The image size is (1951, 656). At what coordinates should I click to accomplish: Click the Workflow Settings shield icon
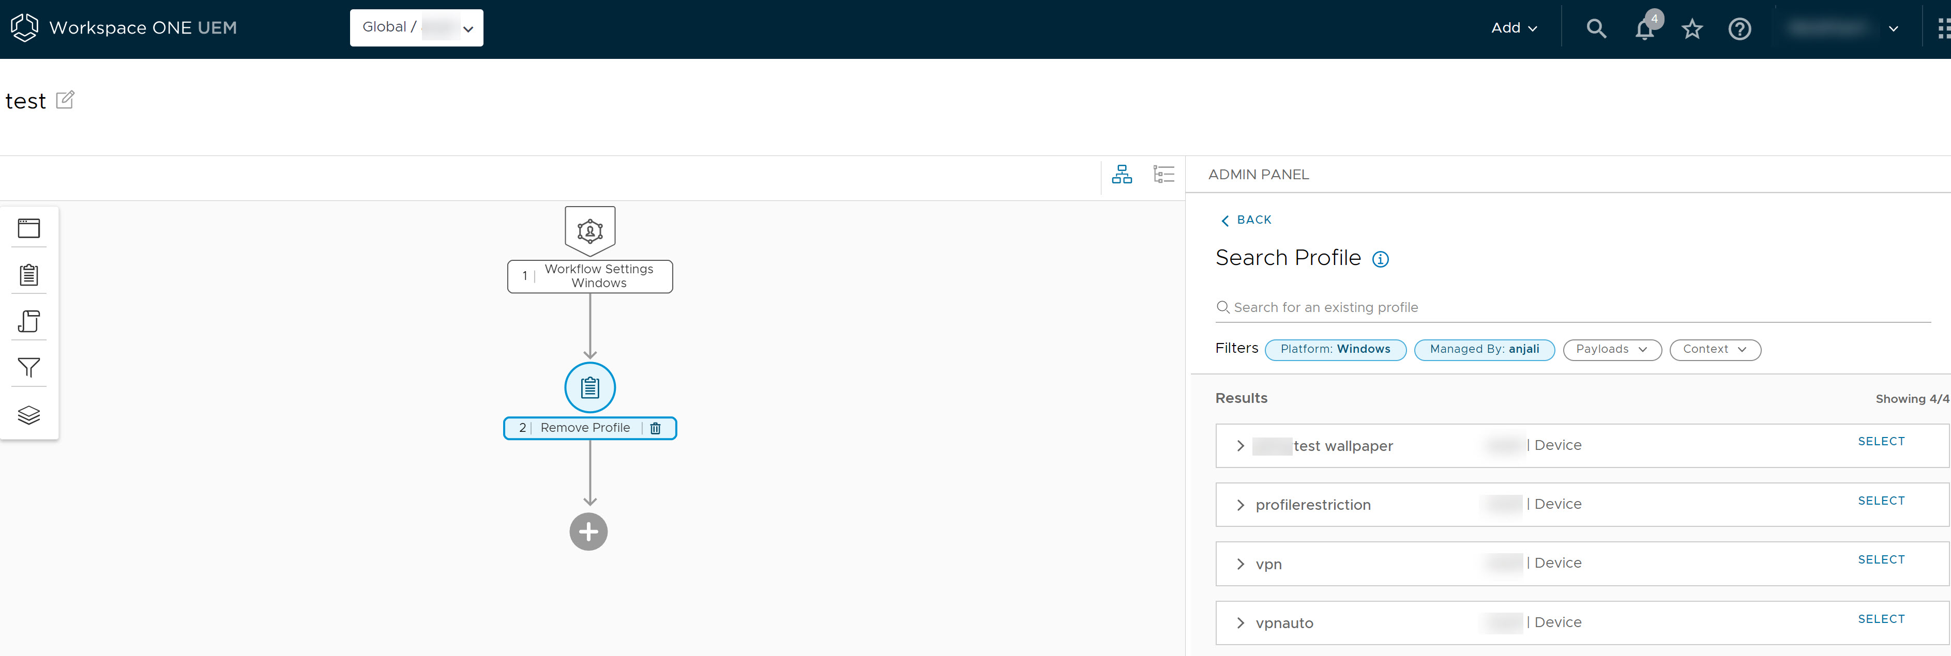click(590, 231)
